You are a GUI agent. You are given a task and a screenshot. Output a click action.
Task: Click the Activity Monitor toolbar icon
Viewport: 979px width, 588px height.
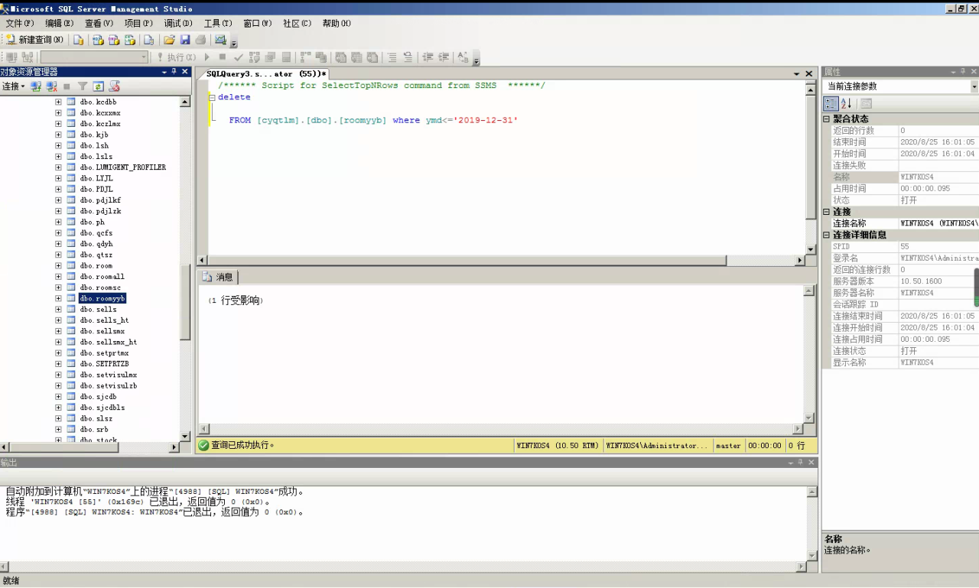220,40
